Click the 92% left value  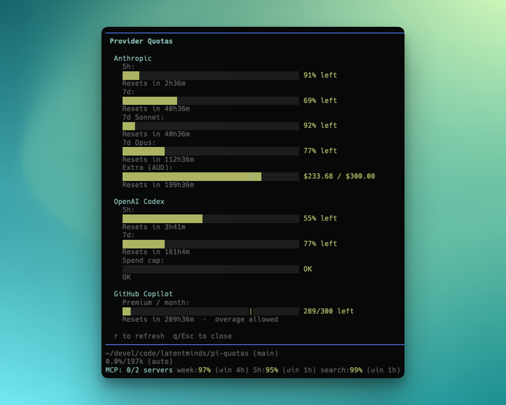click(320, 125)
